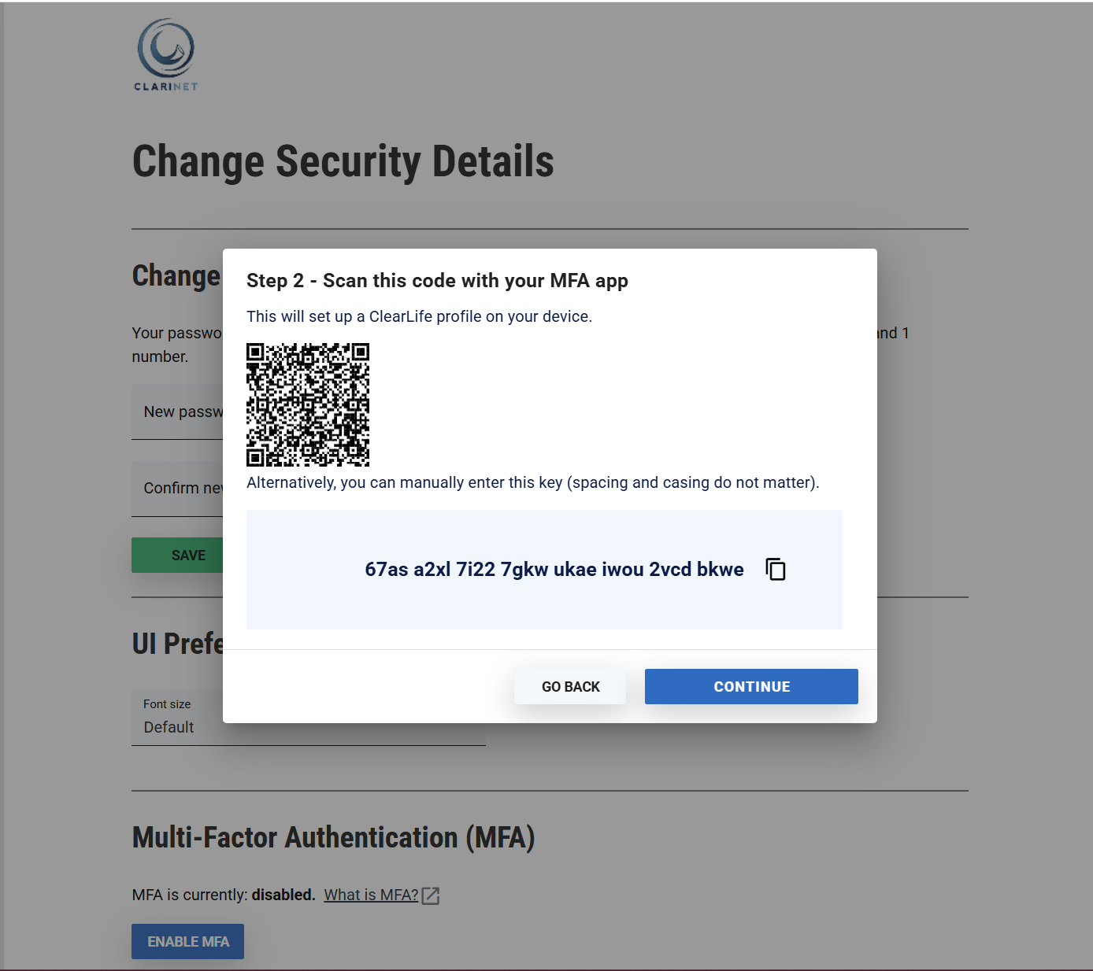Screen dimensions: 1093x971
Task: Click the UI Preferences section heading
Action: (178, 644)
